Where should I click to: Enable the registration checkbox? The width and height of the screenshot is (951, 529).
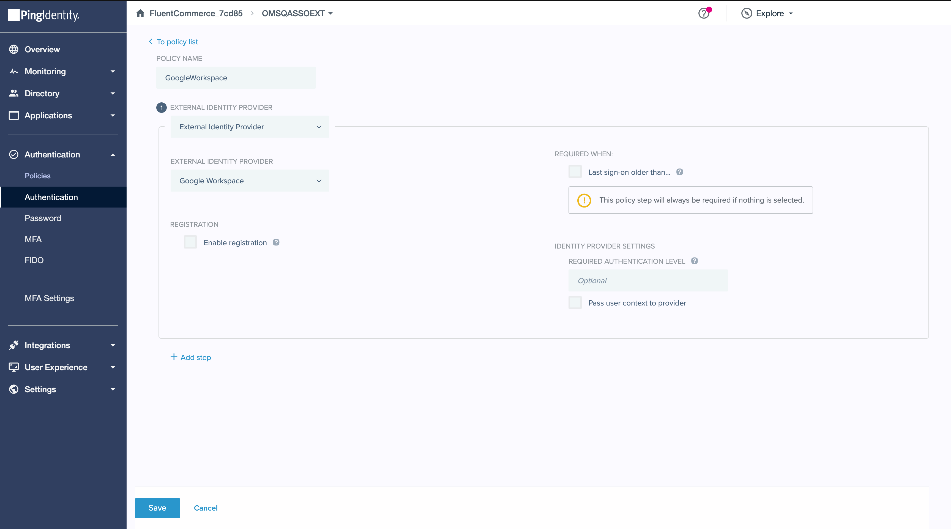[190, 242]
